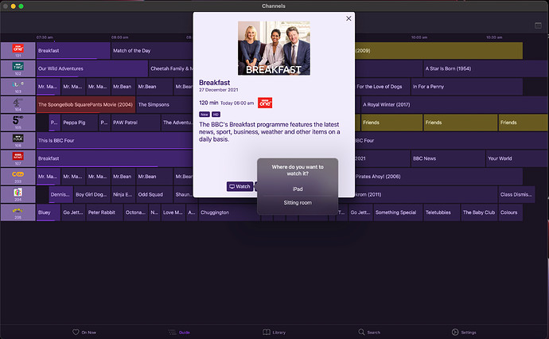
Task: Click the Channel 4 logo in the channel list
Action: [17, 104]
